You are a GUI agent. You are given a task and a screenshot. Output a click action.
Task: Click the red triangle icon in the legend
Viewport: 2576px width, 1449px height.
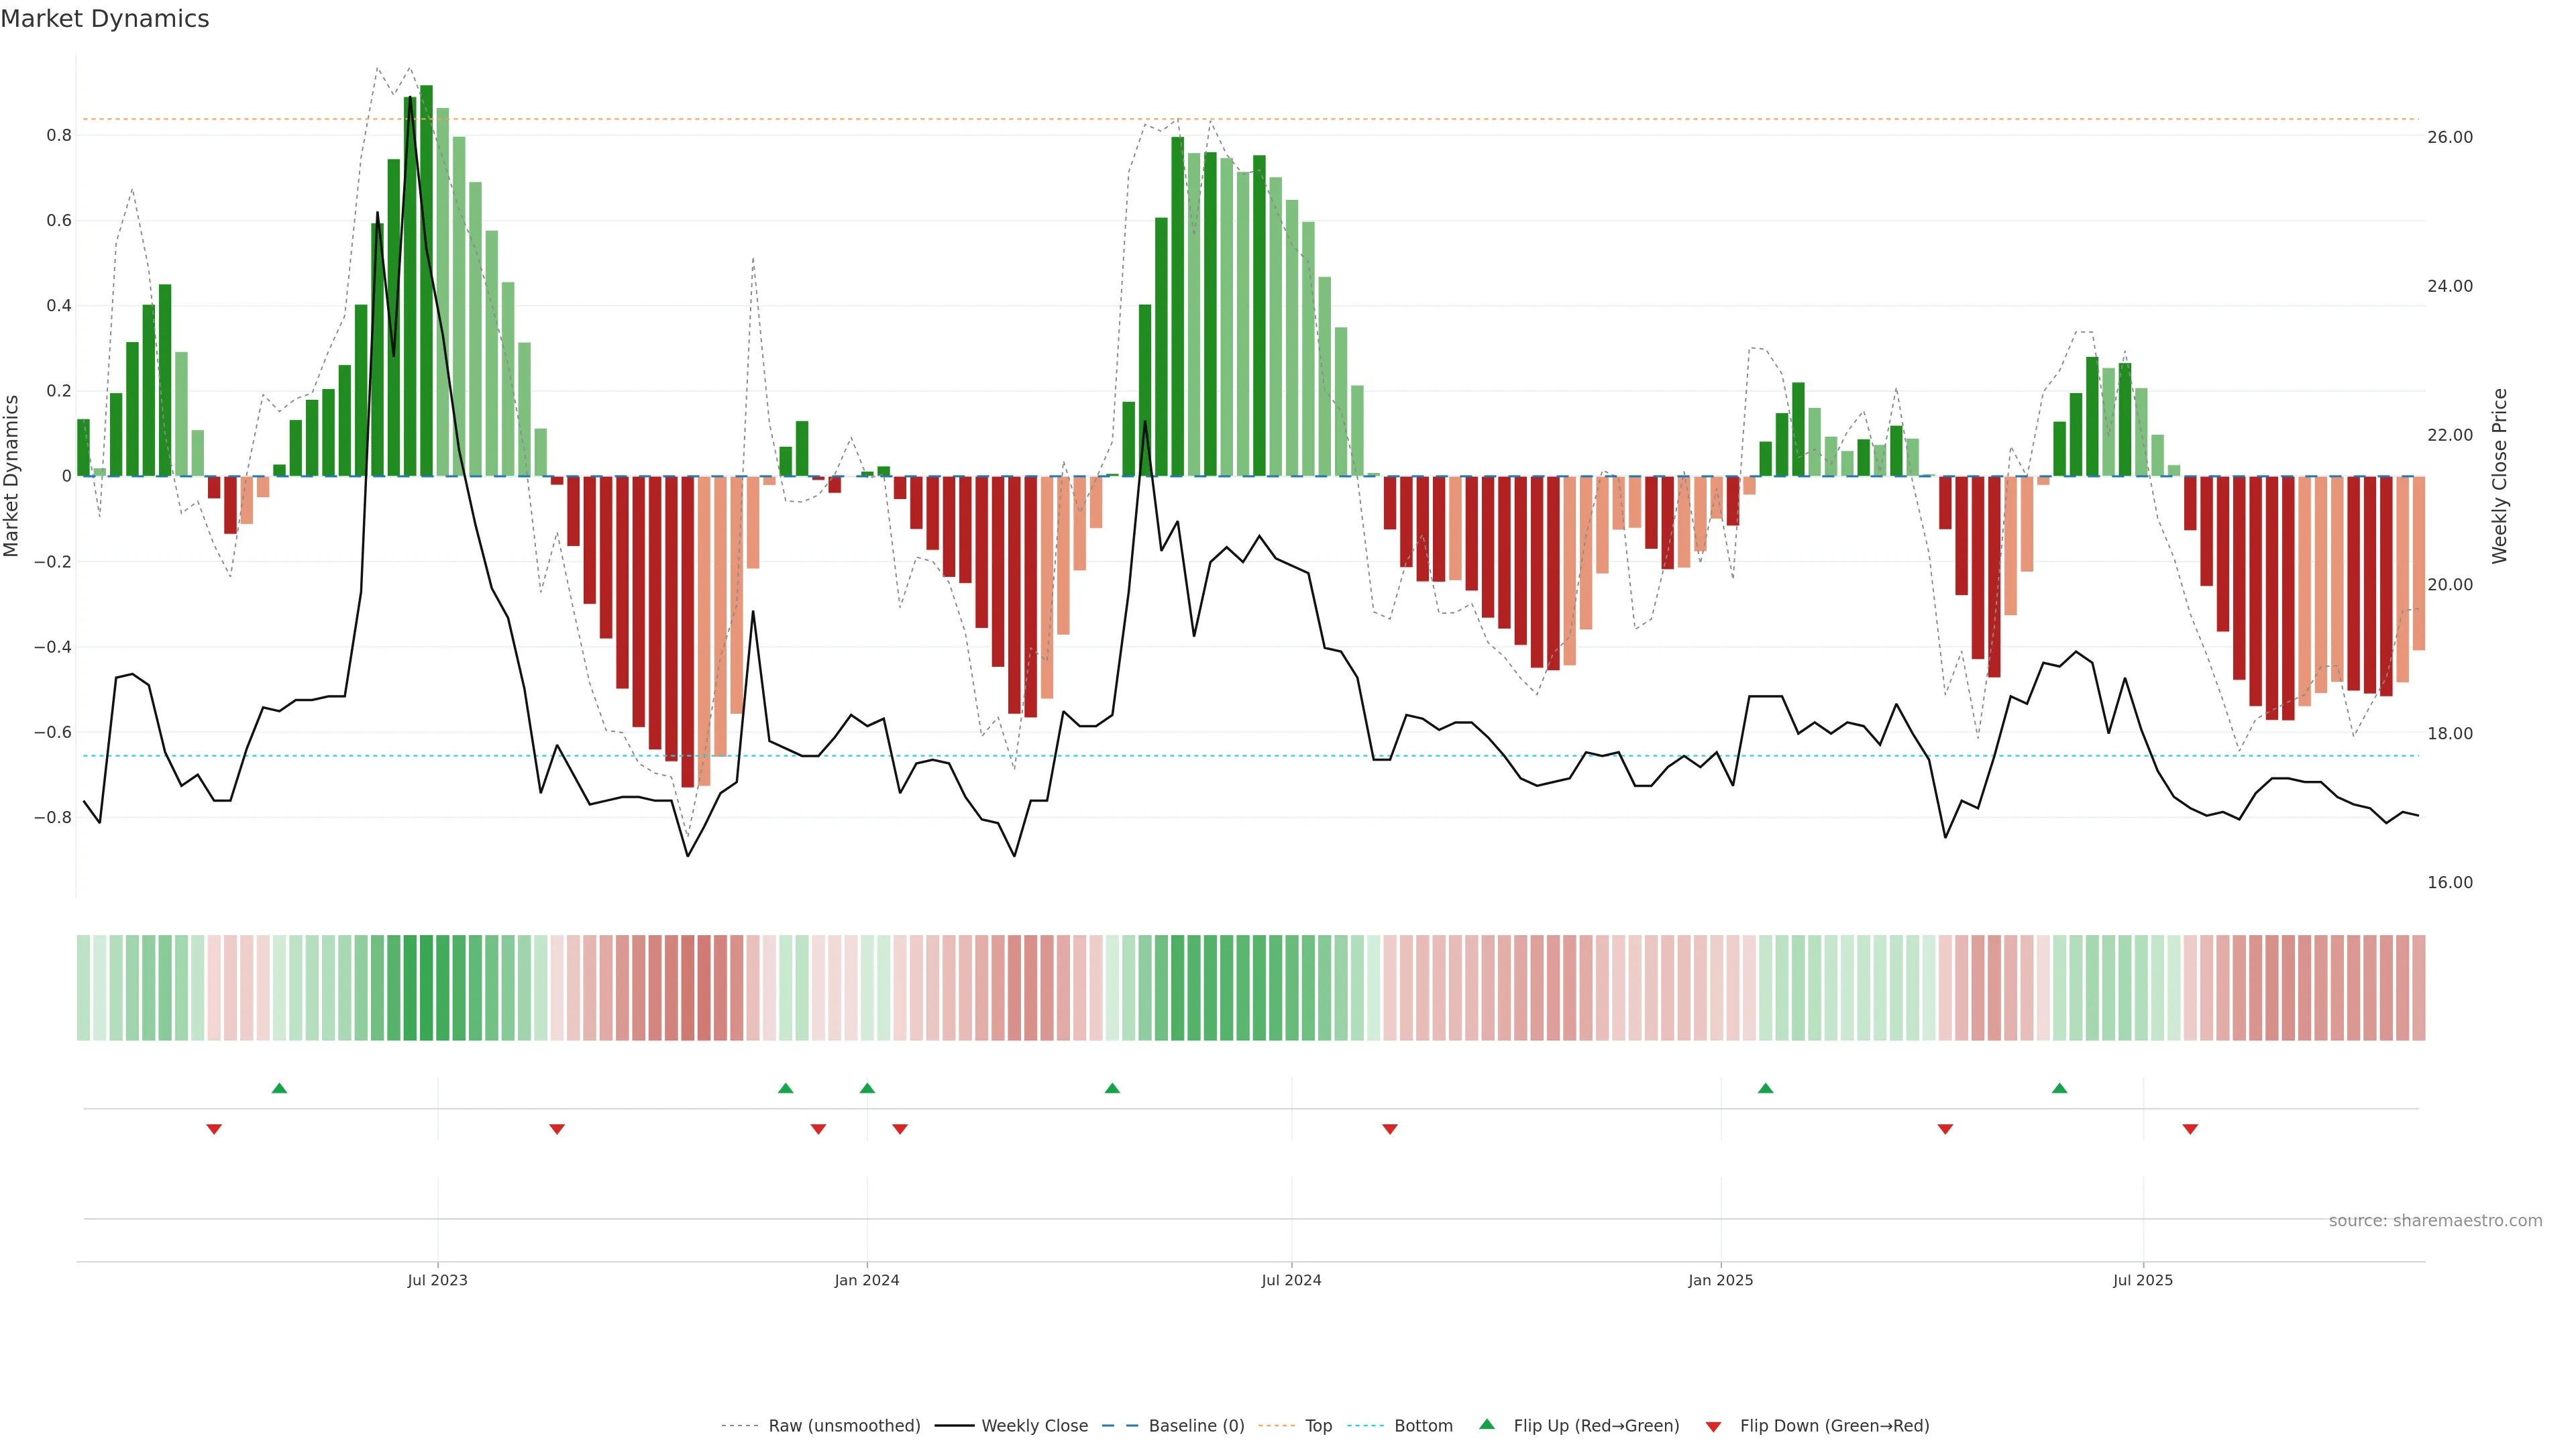pos(1713,1426)
